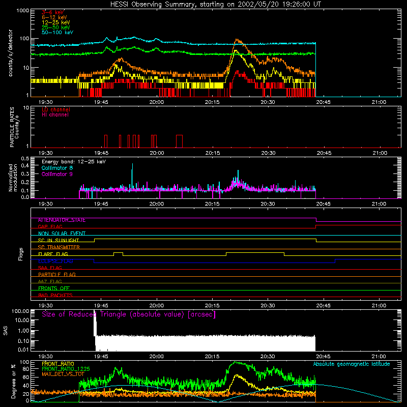Click the FRONTS_OFF flag label
Image resolution: width=407 pixels, height=407 pixels.
click(x=54, y=288)
